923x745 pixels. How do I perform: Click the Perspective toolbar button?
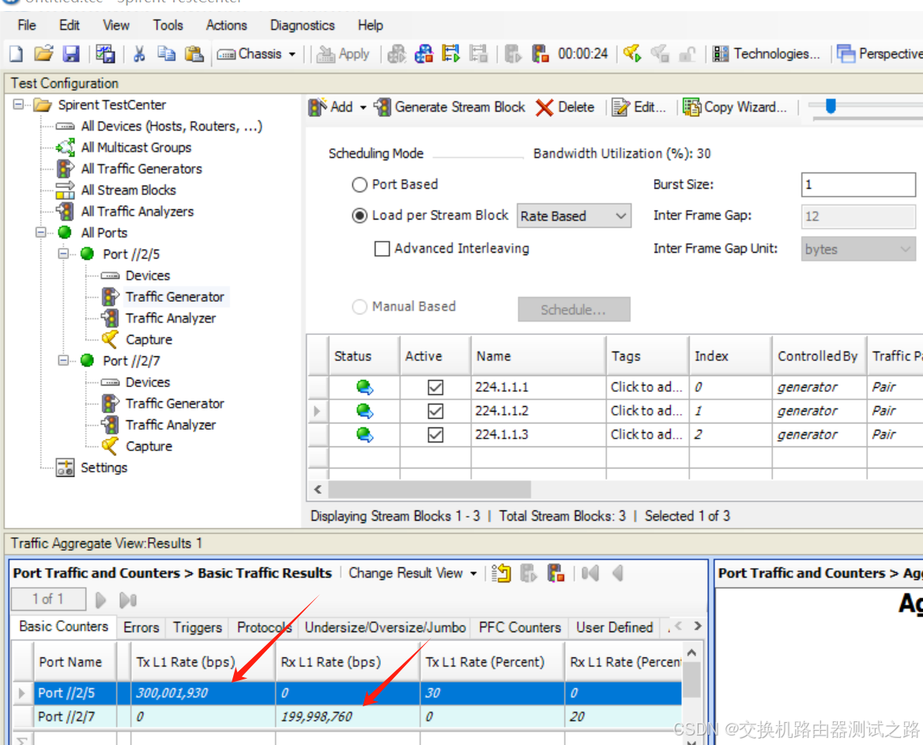tap(880, 55)
